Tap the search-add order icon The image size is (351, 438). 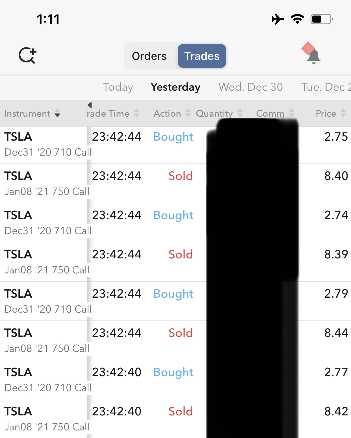tap(27, 56)
